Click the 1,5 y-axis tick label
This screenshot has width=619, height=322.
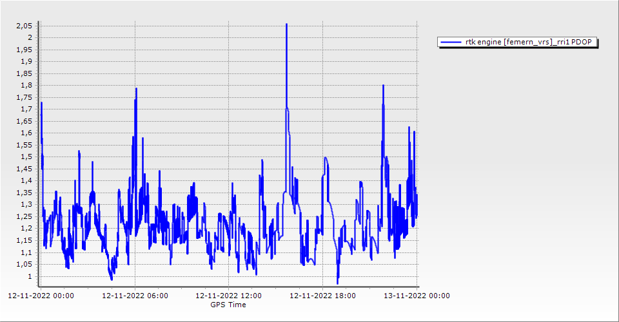(x=26, y=157)
